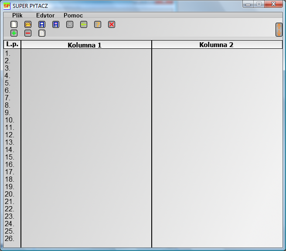Click the Kolumna 1 cell in row 5
Viewport: 286px width, 251px height.
click(86, 83)
